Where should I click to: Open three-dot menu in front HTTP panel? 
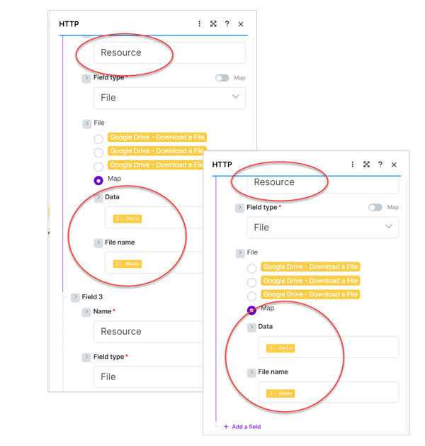click(353, 165)
